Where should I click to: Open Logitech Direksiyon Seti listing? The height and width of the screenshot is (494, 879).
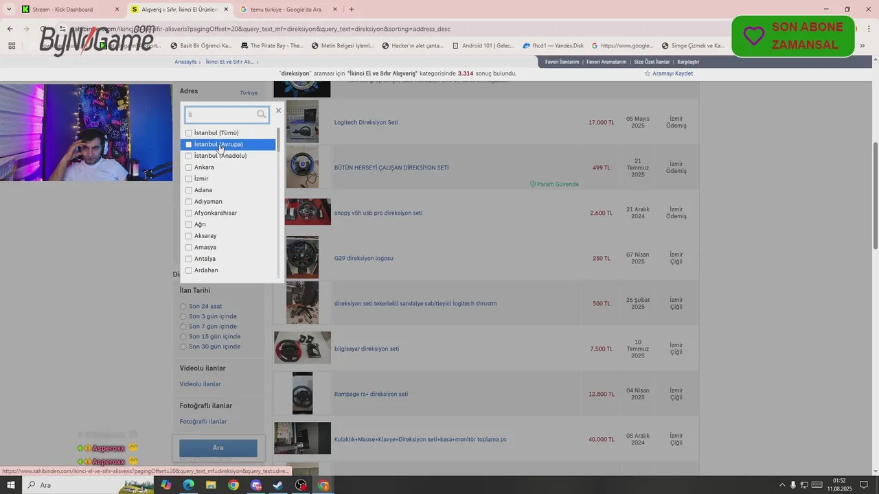coord(366,123)
